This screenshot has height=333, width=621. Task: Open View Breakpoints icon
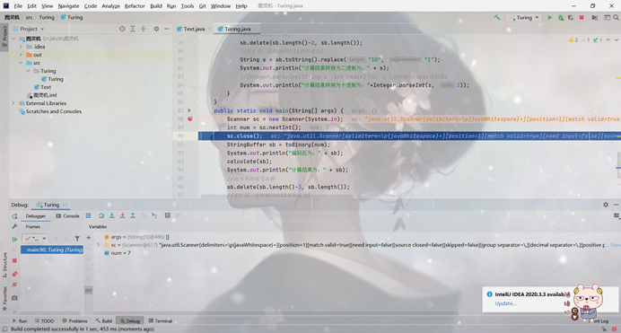pyautogui.click(x=14, y=274)
